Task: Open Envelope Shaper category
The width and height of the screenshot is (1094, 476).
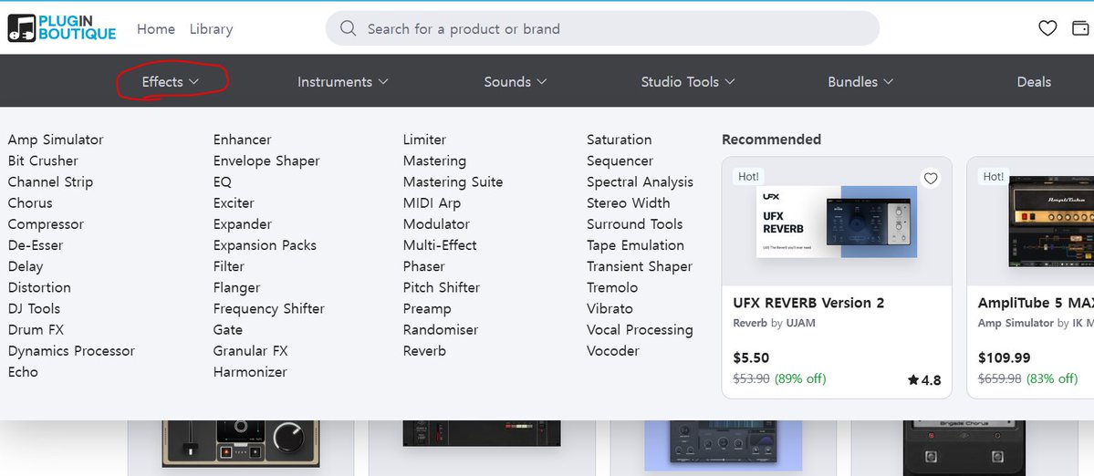Action: click(266, 160)
